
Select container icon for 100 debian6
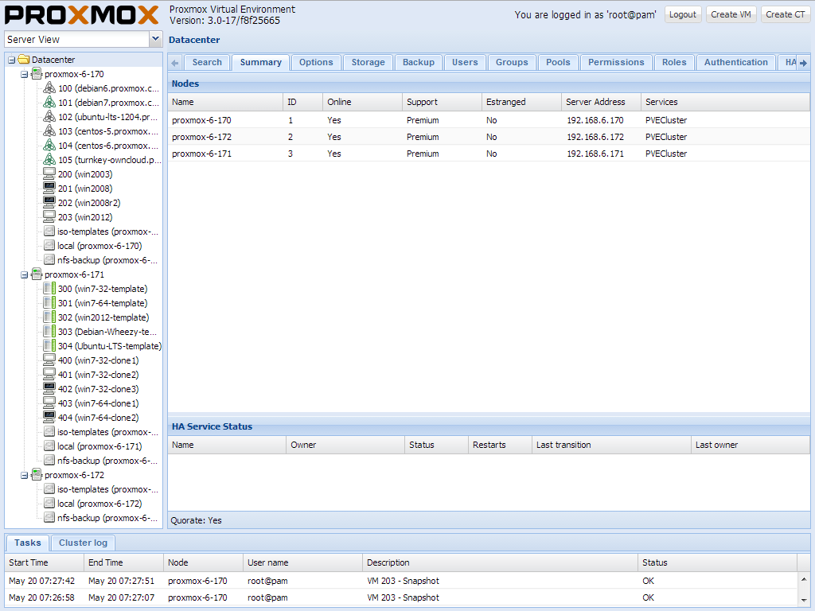49,88
